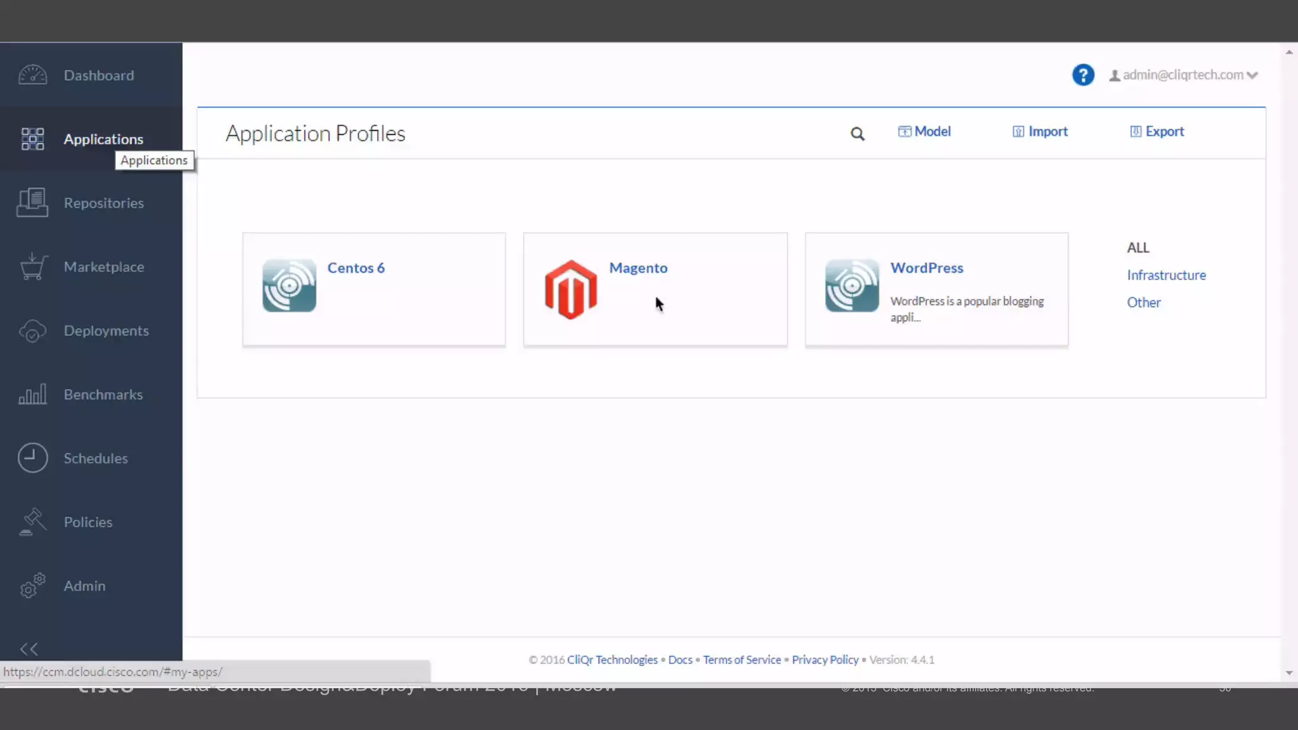Click the search magnifier icon
The image size is (1298, 730).
coord(857,134)
